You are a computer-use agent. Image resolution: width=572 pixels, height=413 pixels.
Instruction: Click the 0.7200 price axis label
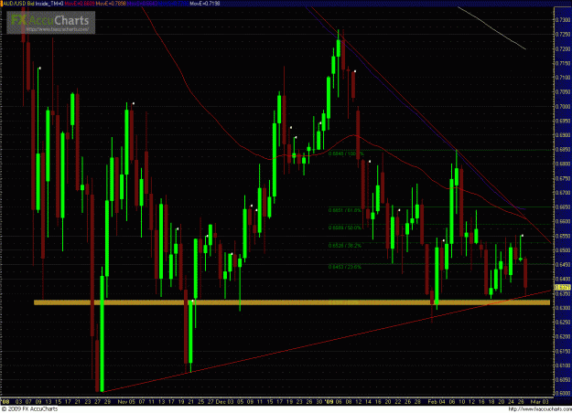tap(563, 48)
